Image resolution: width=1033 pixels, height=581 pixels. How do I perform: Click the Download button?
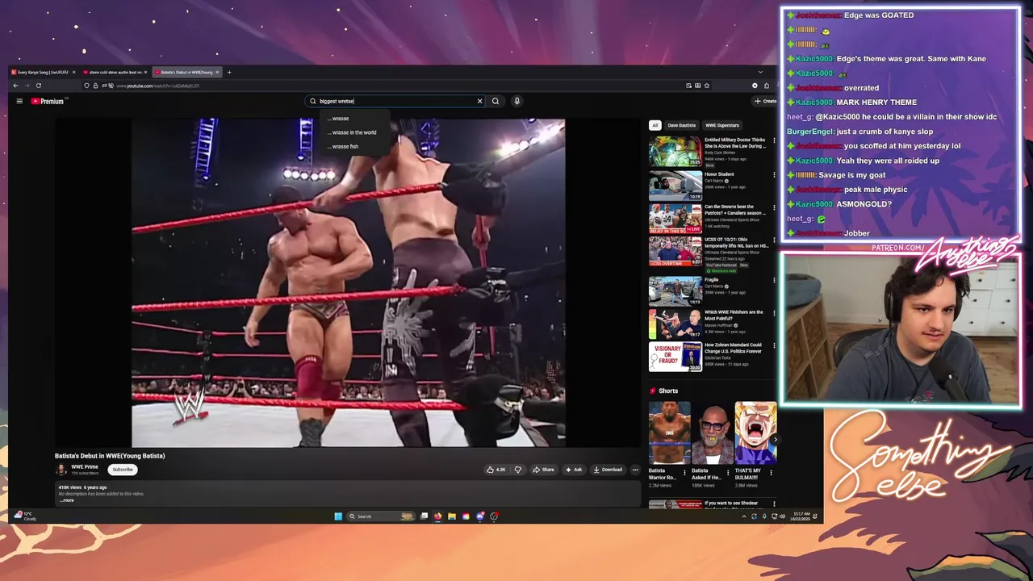(x=608, y=470)
